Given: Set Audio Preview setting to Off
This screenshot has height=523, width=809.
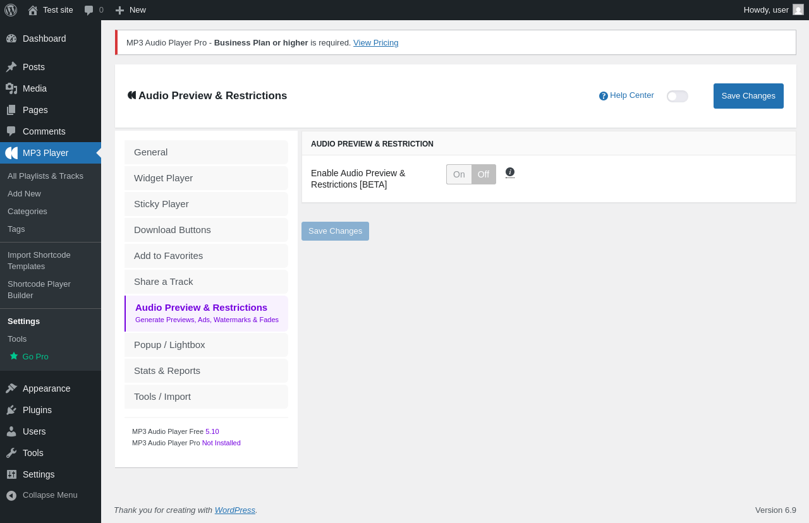Looking at the screenshot, I should pyautogui.click(x=484, y=174).
